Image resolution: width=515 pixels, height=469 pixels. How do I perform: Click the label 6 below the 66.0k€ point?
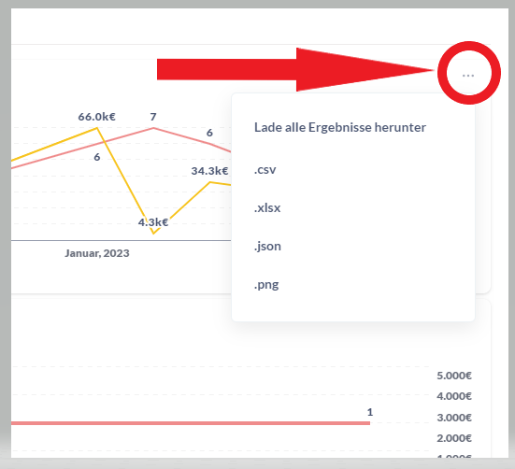pos(97,157)
